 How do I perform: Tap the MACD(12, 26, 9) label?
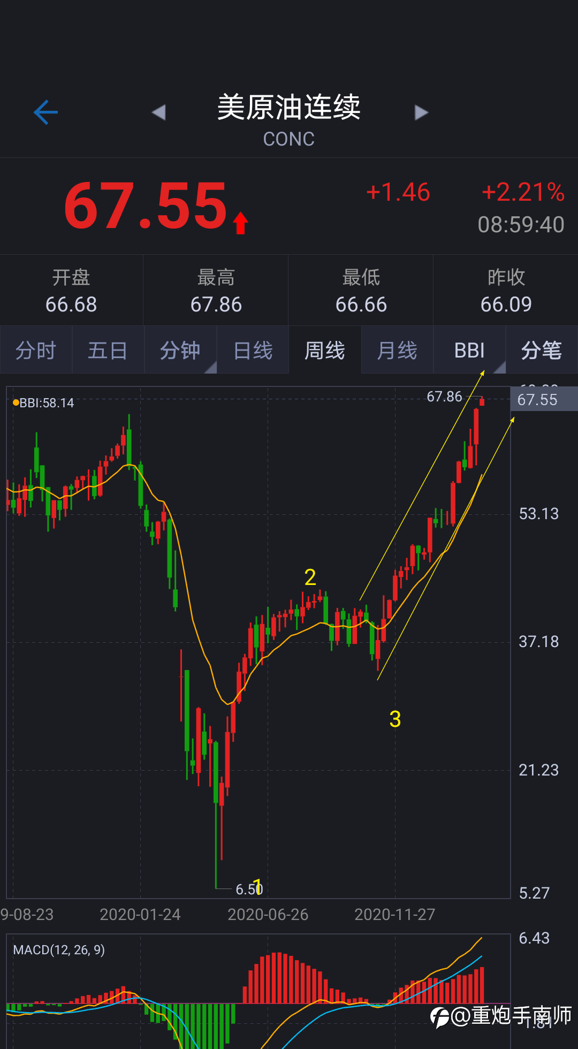pos(59,950)
